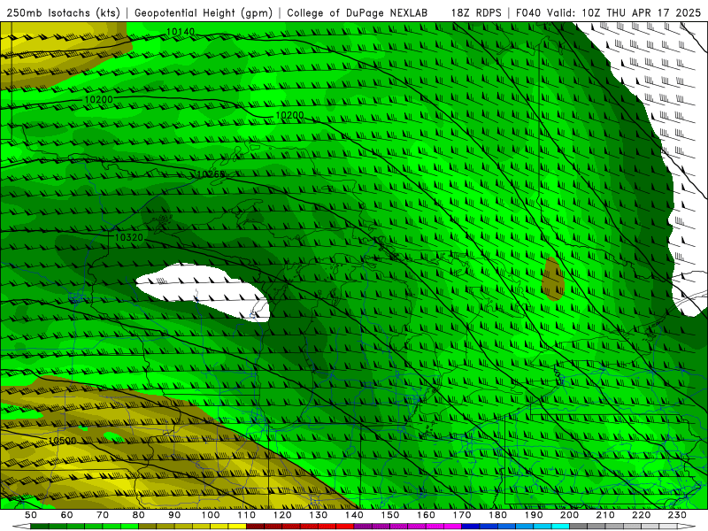Click the 90 value on the colorbar scale
The height and width of the screenshot is (531, 708).
coord(174,515)
